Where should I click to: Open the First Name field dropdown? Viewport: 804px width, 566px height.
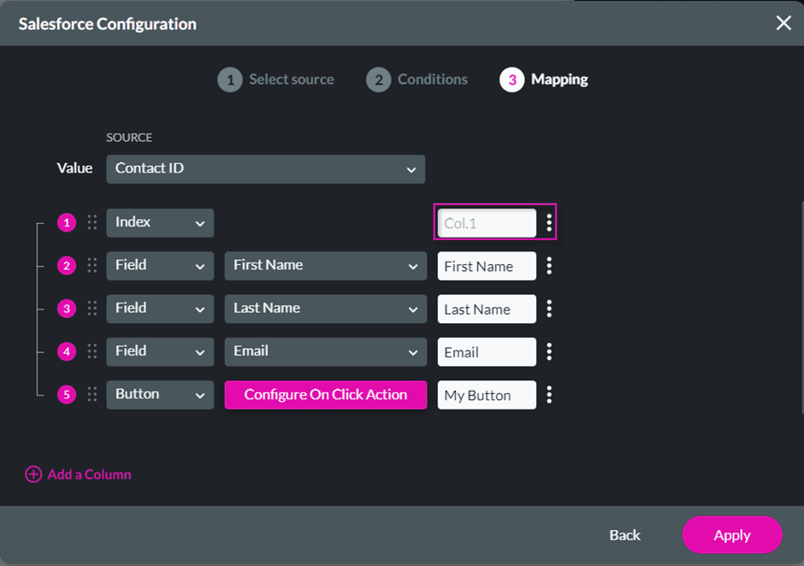click(x=325, y=266)
